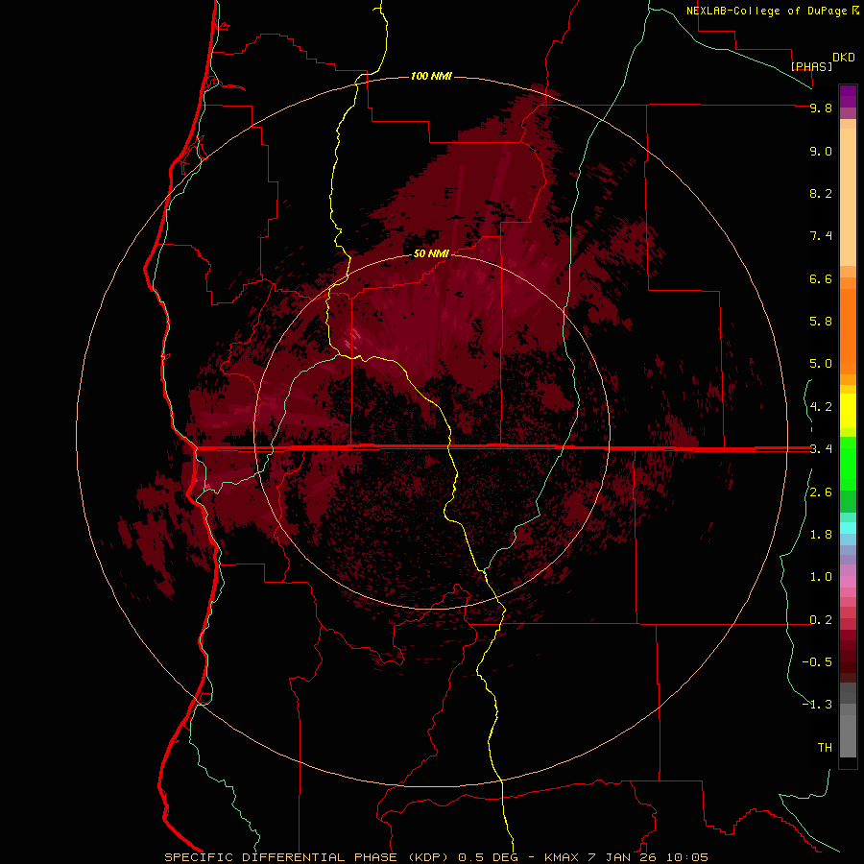Screen dimensions: 864x864
Task: Click the cyan swatch in the color bar
Action: pos(848,528)
